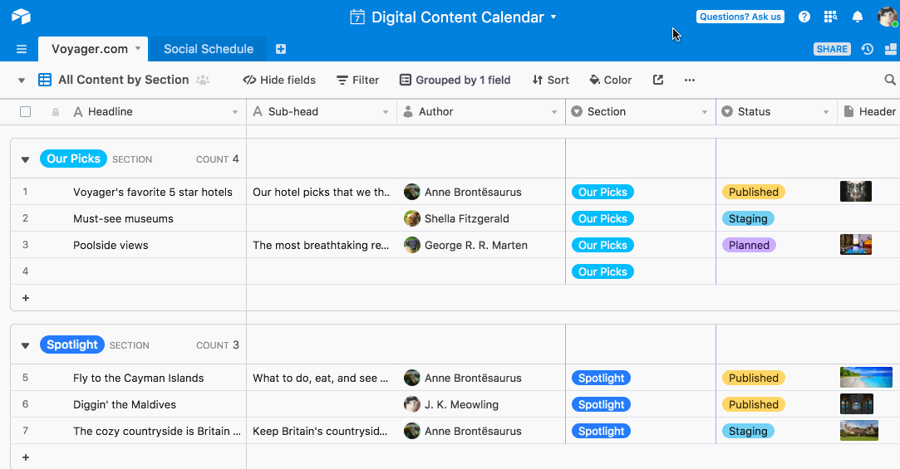Collapse the Spotlight group
The image size is (900, 469).
[25, 345]
